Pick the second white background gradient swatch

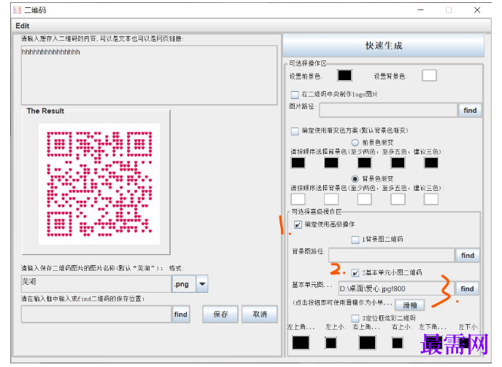click(331, 199)
